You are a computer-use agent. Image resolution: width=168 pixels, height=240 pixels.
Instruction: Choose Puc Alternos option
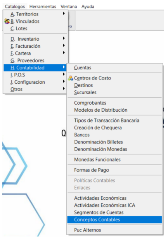coord(114,230)
